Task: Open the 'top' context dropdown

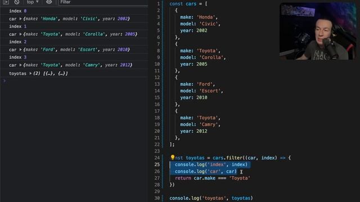Action: pyautogui.click(x=33, y=2)
